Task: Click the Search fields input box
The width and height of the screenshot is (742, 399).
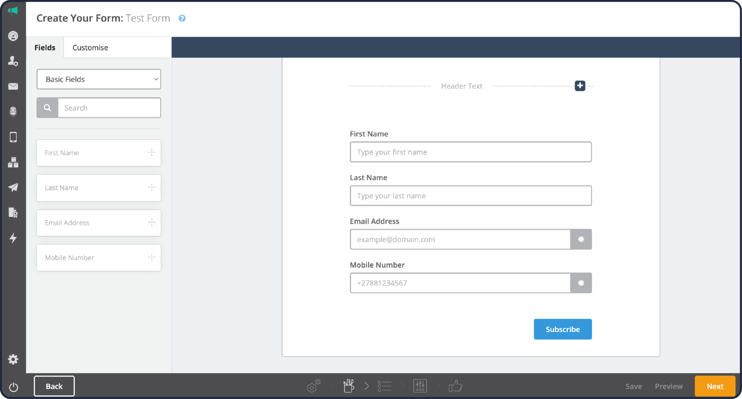Action: click(109, 107)
